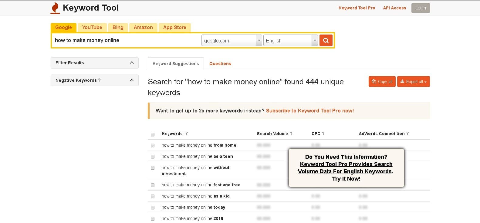Viewport: 480px width, 223px height.
Task: Open the google.com domain dropdown
Action: (x=232, y=40)
